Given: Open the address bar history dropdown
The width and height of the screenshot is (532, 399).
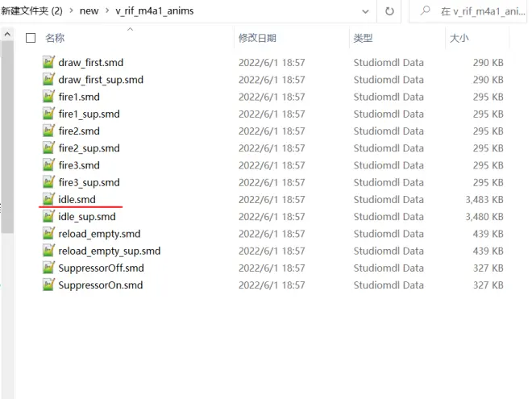Looking at the screenshot, I should [365, 11].
